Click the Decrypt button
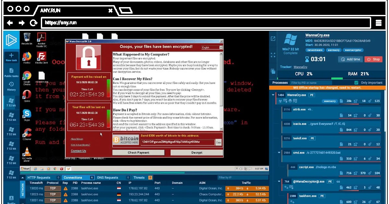Screen dimensions: 389x204 pos(197,153)
